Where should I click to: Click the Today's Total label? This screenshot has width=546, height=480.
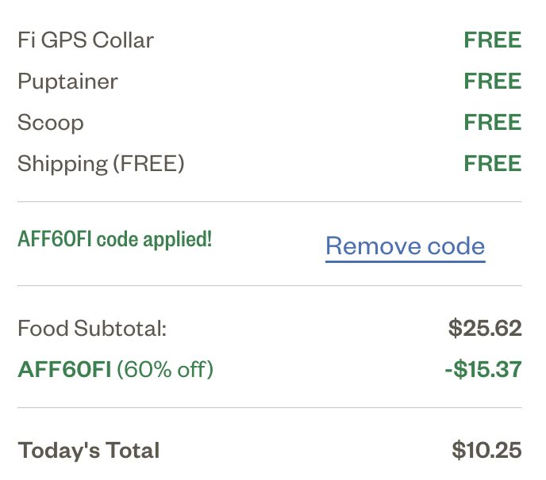[x=89, y=451]
